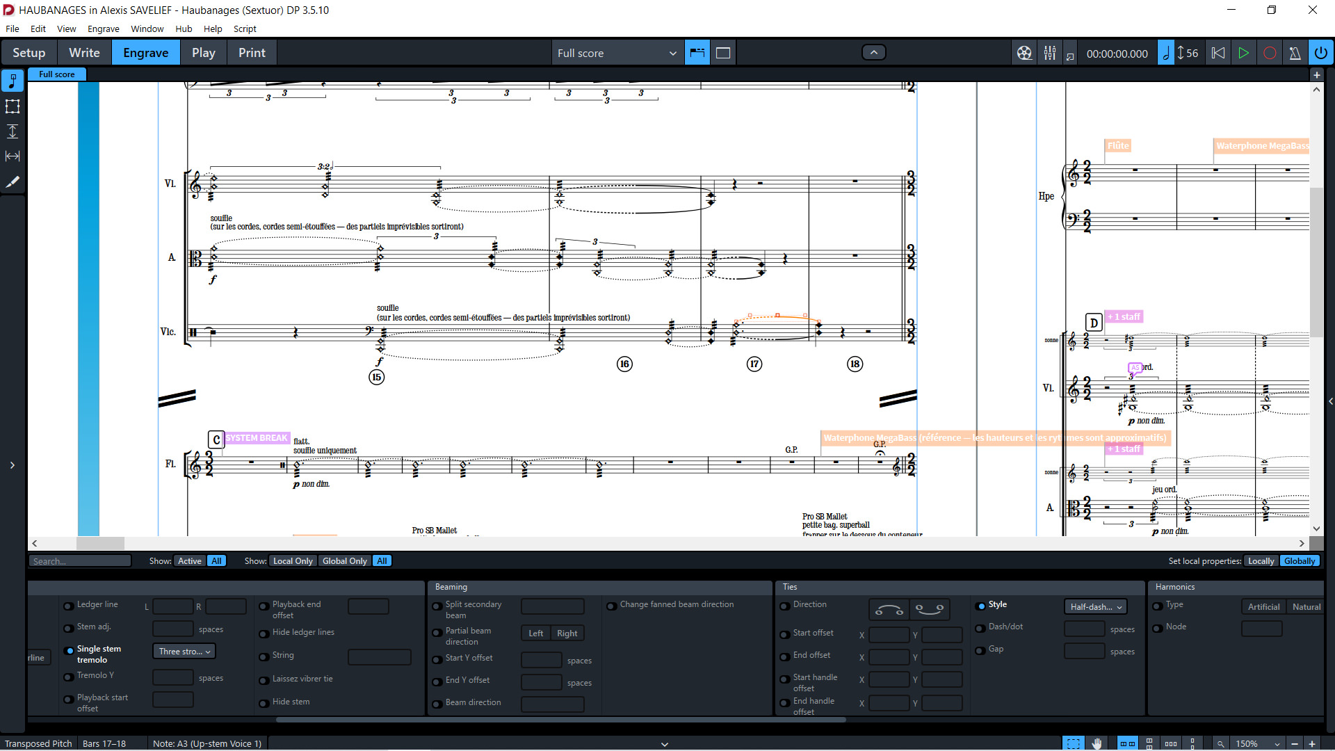Show the Mixer panel
Image resolution: width=1335 pixels, height=751 pixels.
pos(1050,53)
